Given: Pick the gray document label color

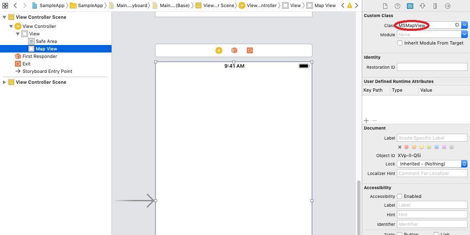Looking at the screenshot, I should click(452, 147).
